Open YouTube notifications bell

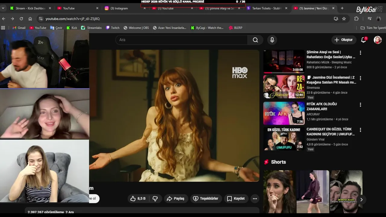[x=364, y=40]
